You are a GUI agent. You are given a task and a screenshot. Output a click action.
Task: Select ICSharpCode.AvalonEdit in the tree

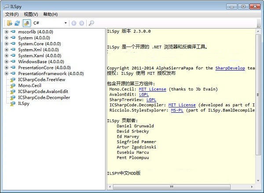click(x=43, y=92)
